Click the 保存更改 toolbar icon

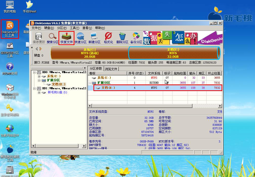click(39, 38)
